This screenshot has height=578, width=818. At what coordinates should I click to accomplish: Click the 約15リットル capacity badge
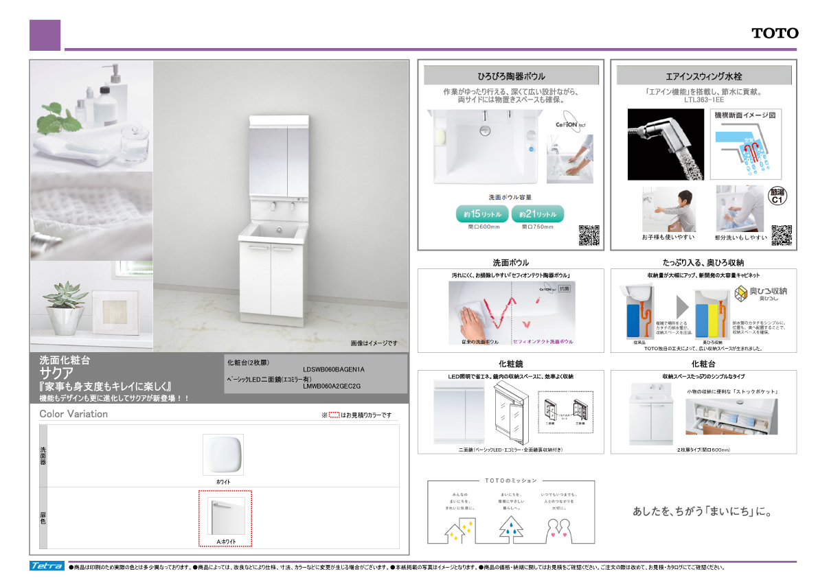coord(482,213)
